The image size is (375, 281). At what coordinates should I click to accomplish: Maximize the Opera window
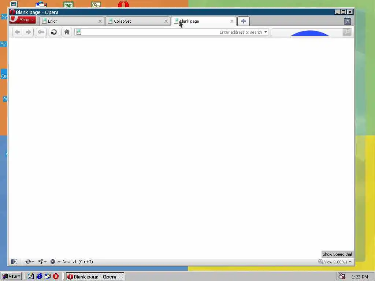click(344, 12)
